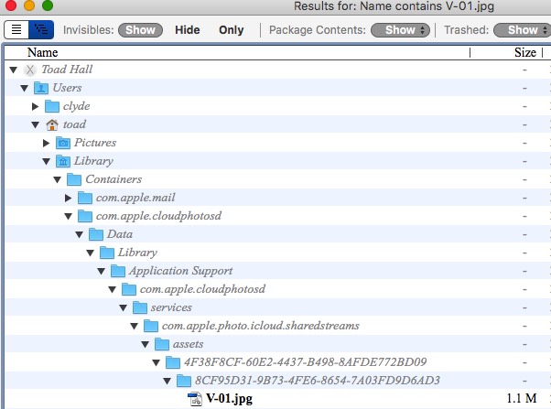Viewport: 551px width, 409px height.
Task: Click the 1.1 M size value
Action: (x=522, y=398)
